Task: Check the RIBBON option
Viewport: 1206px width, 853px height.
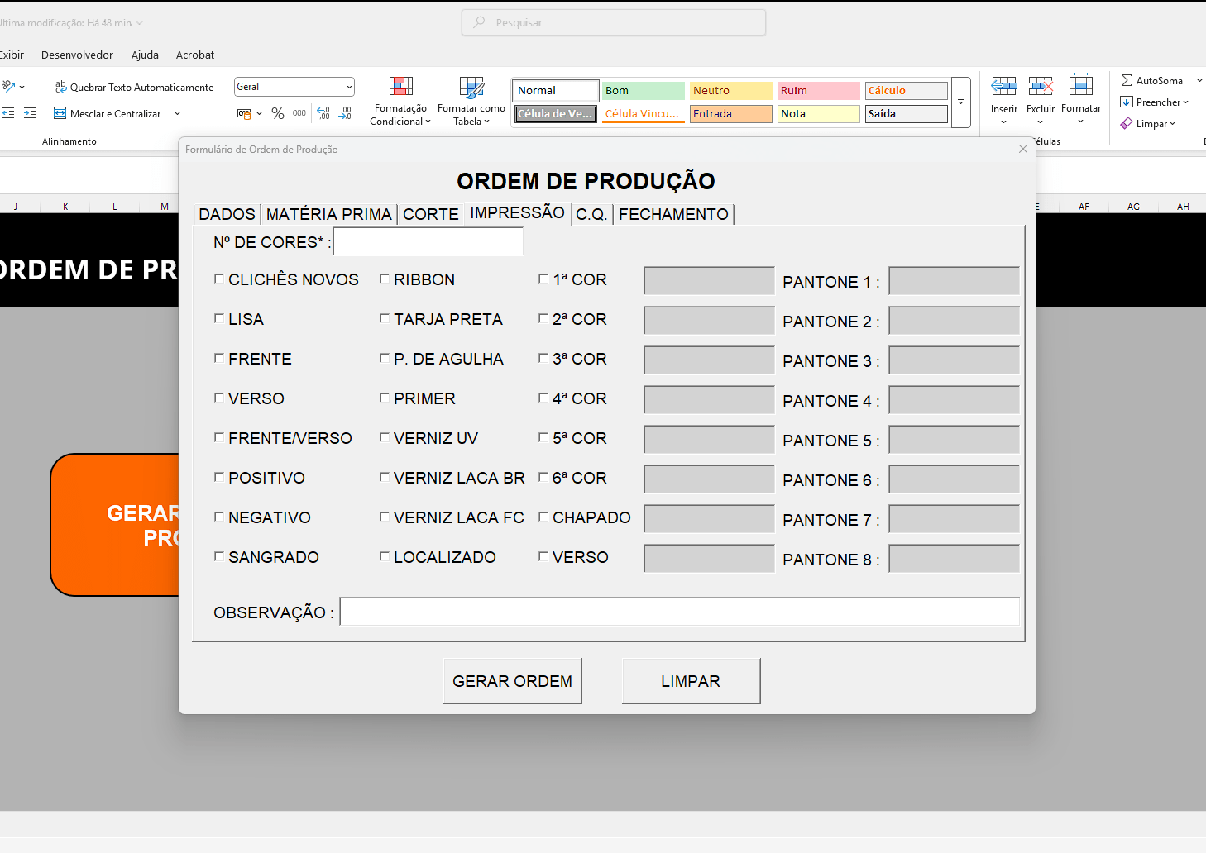Action: [385, 279]
